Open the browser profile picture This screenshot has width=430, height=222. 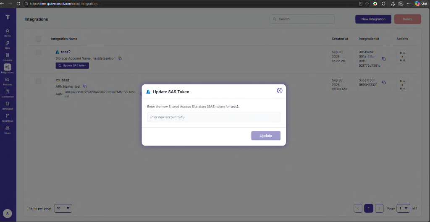click(x=401, y=3)
